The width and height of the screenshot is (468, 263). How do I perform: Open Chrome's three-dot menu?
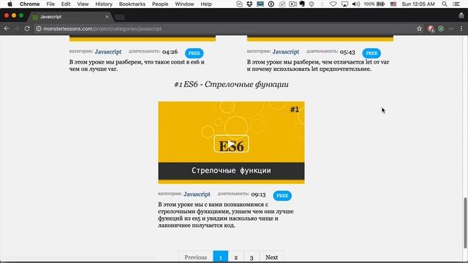tap(461, 28)
